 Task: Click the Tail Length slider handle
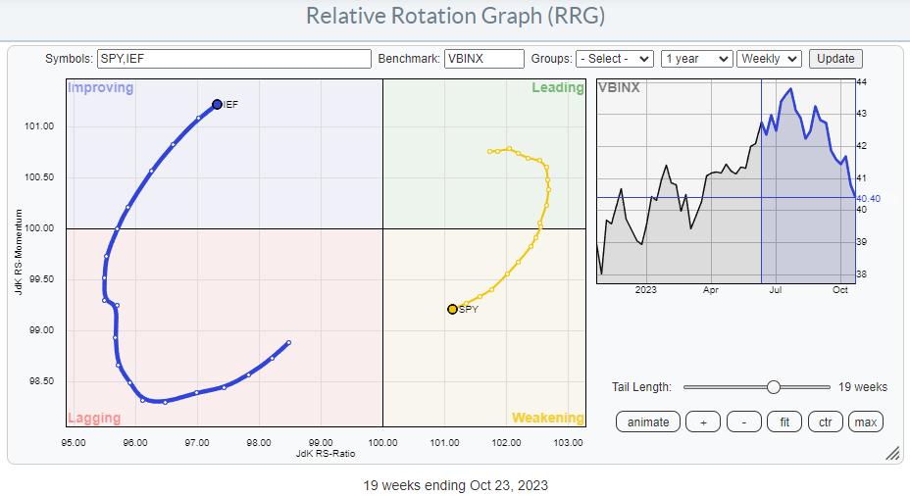[773, 387]
